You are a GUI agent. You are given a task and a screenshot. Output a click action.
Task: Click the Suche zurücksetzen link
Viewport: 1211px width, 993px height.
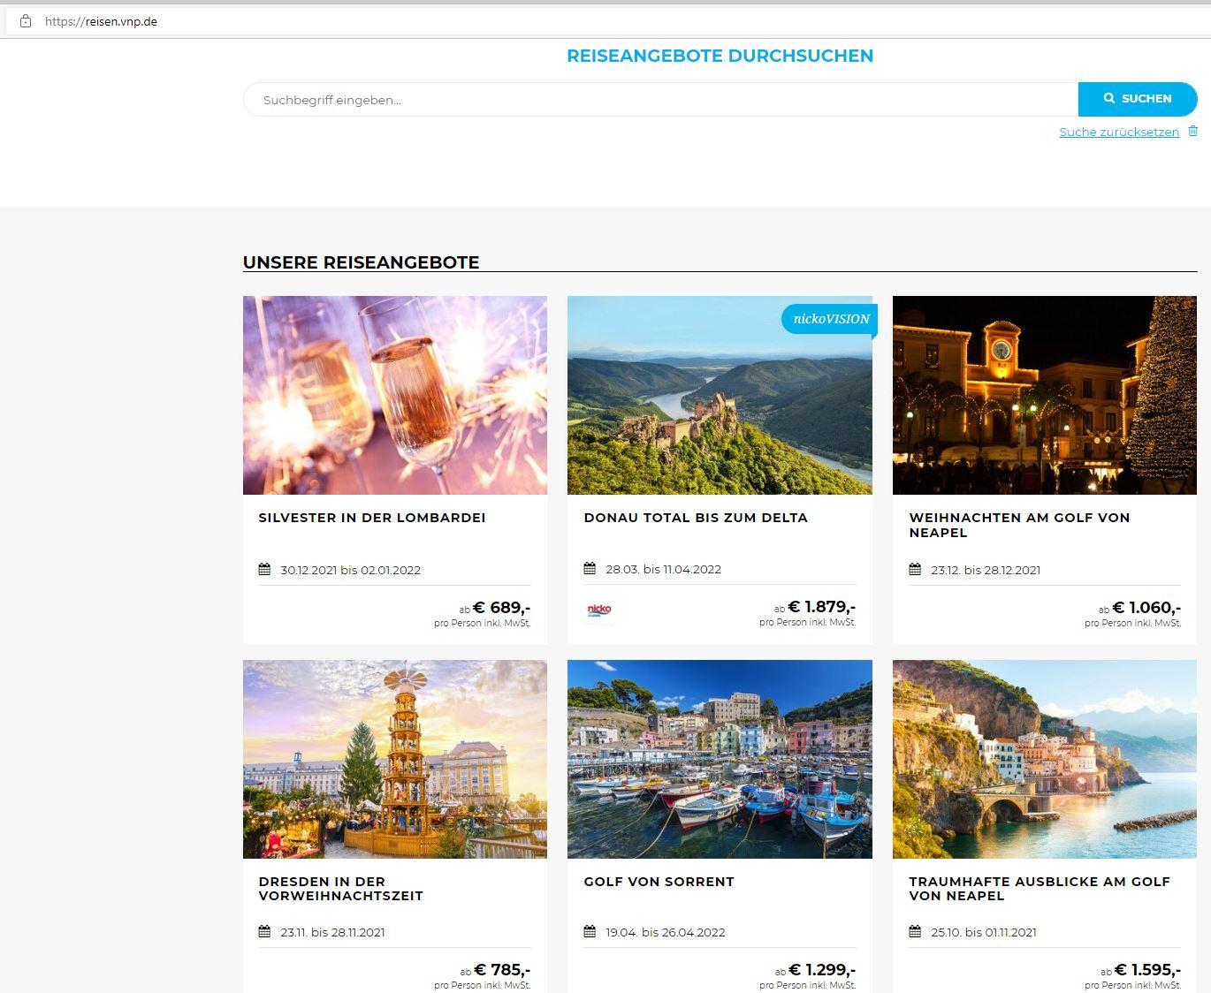click(1119, 132)
